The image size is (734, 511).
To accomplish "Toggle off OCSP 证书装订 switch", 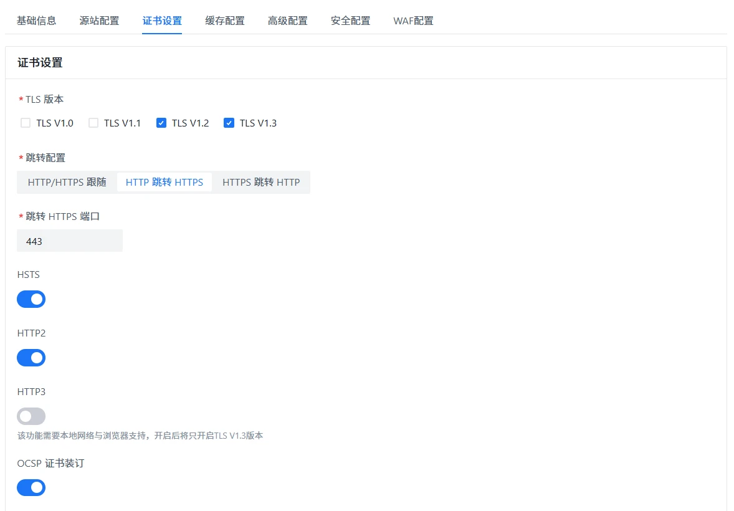I will coord(31,487).
